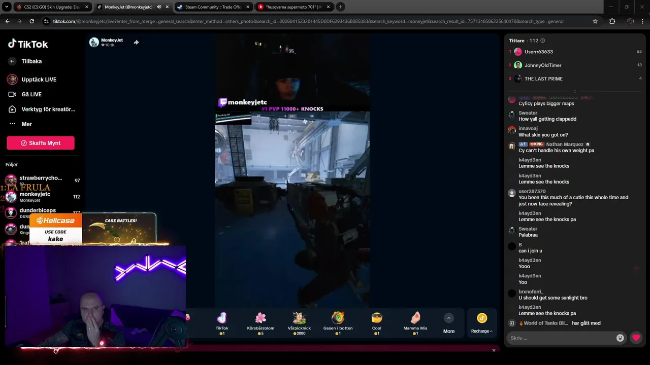Click the site information icon in address bar
Image resolution: width=650 pixels, height=365 pixels.
(x=46, y=21)
